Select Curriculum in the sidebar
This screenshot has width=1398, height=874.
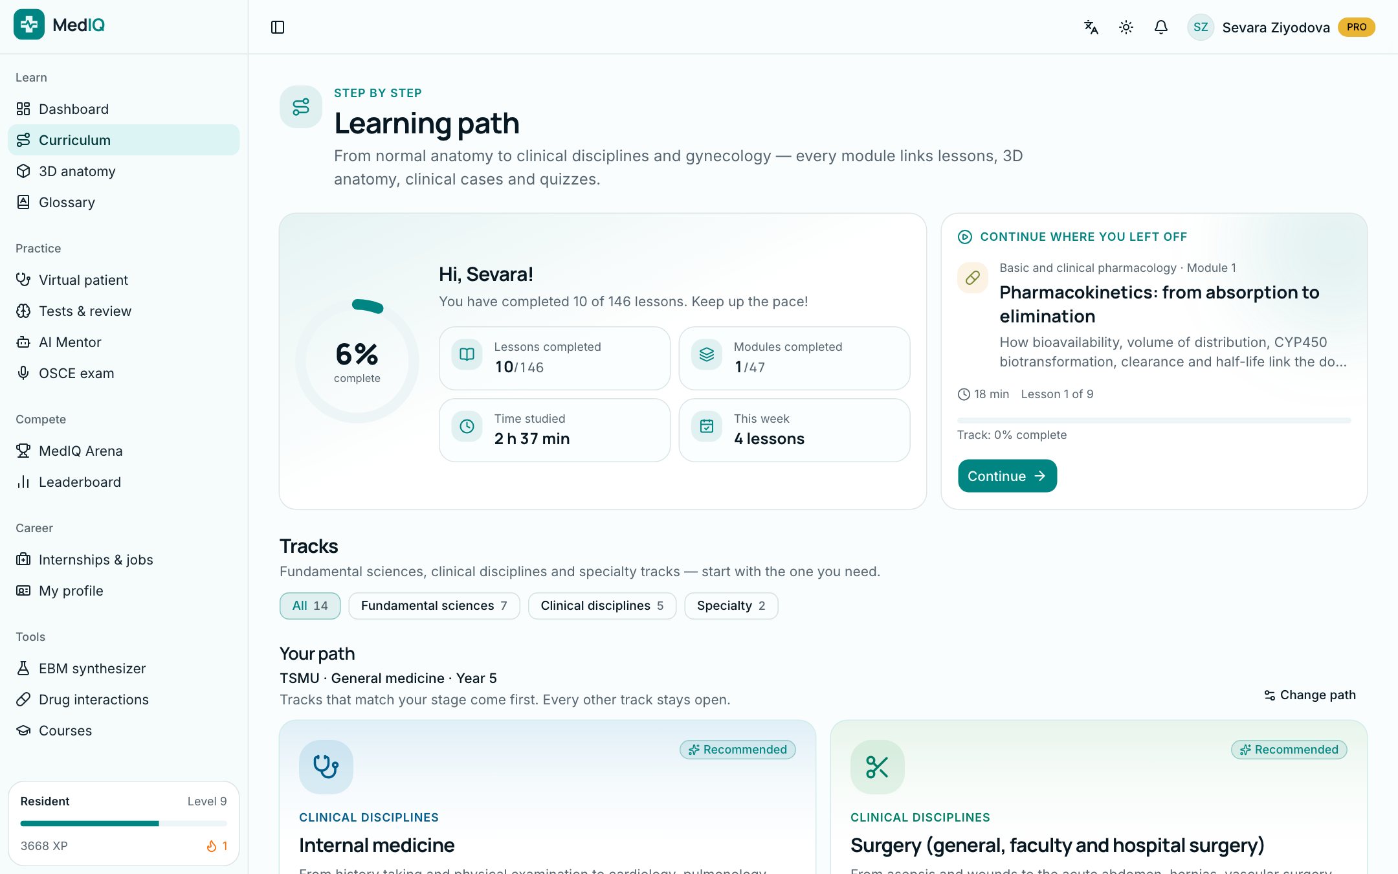click(124, 140)
